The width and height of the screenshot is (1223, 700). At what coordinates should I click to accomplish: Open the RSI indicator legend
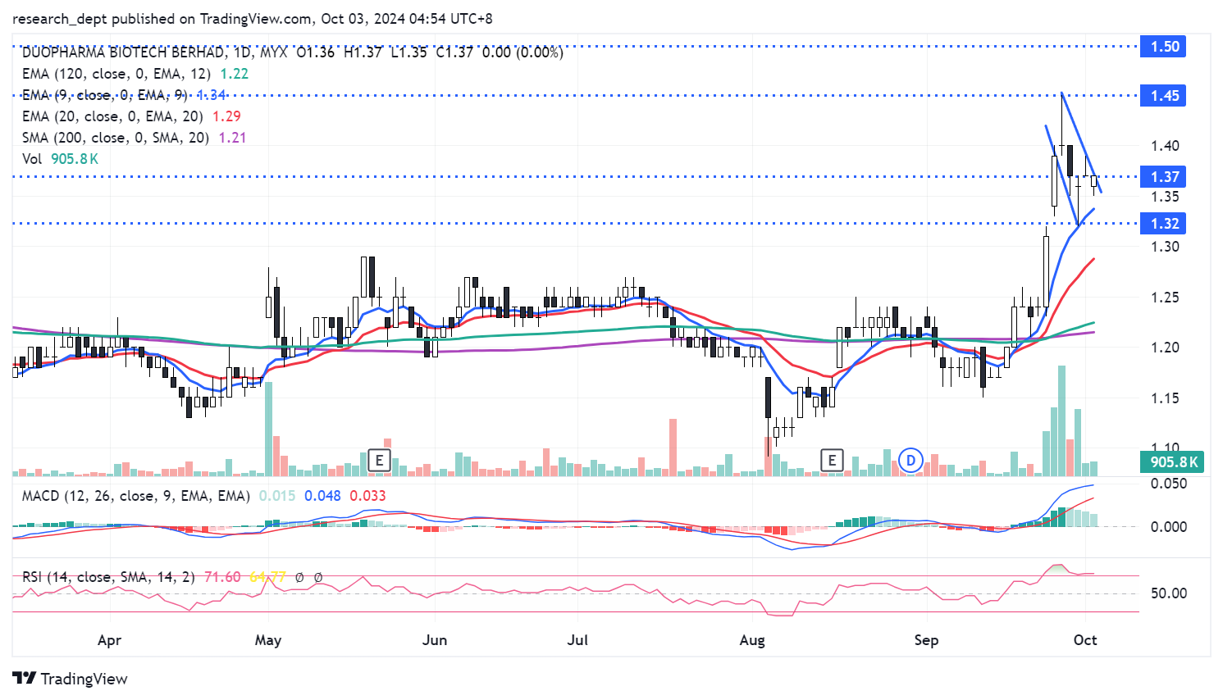108,577
